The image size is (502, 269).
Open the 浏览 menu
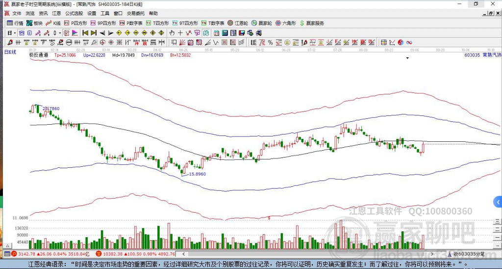pyautogui.click(x=30, y=13)
